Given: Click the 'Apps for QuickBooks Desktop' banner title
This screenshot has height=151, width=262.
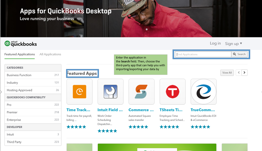Looking at the screenshot, I should tap(66, 11).
